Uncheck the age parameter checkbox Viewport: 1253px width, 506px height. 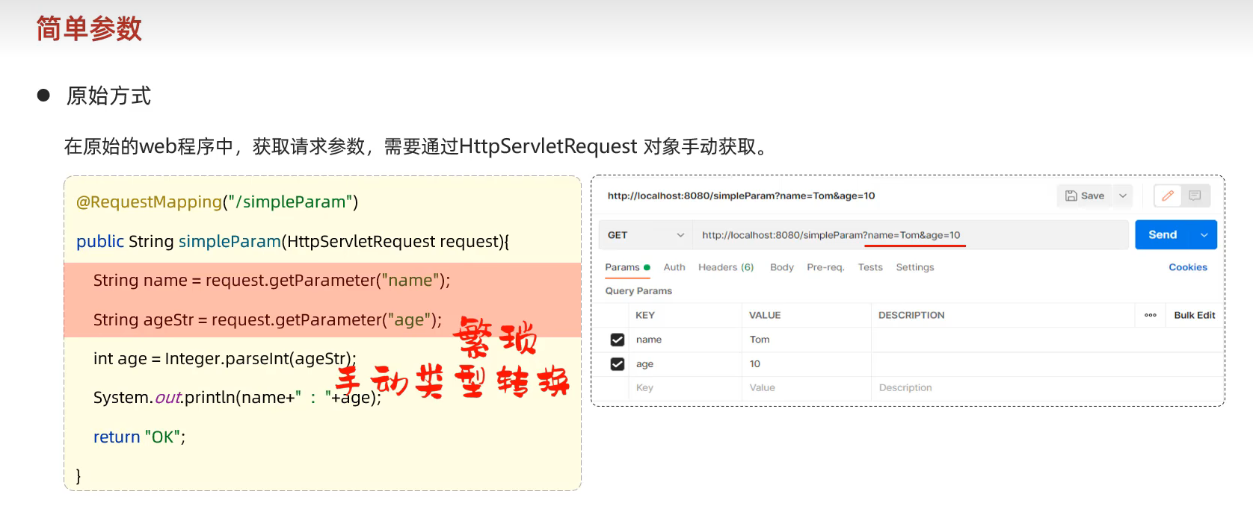point(618,364)
